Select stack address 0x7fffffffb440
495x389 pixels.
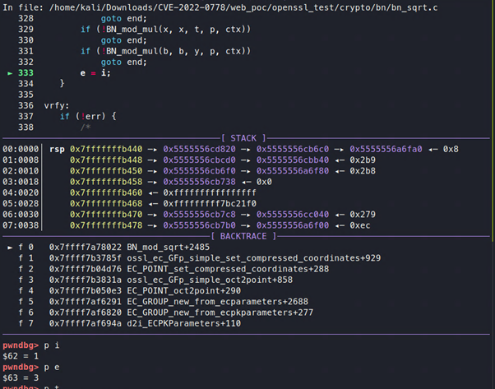[106, 149]
